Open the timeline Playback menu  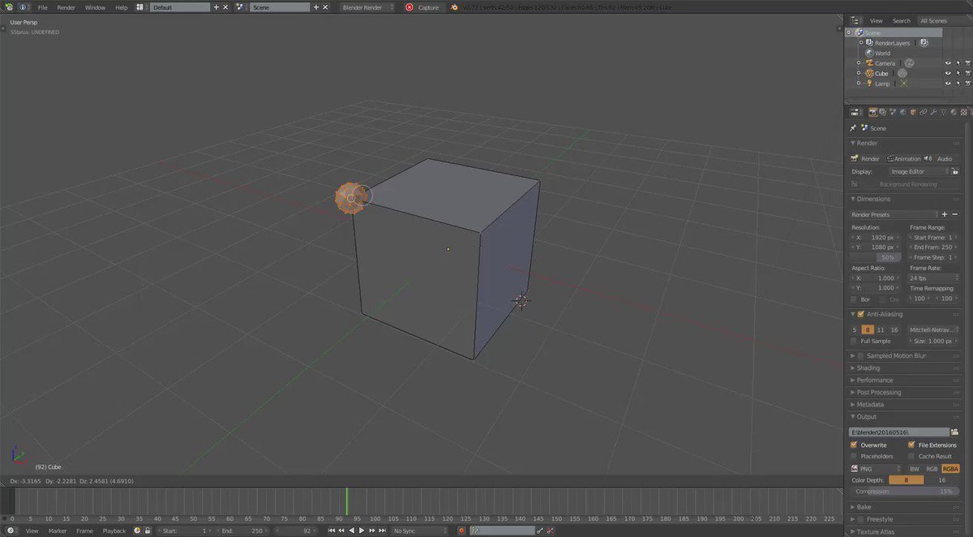click(114, 531)
